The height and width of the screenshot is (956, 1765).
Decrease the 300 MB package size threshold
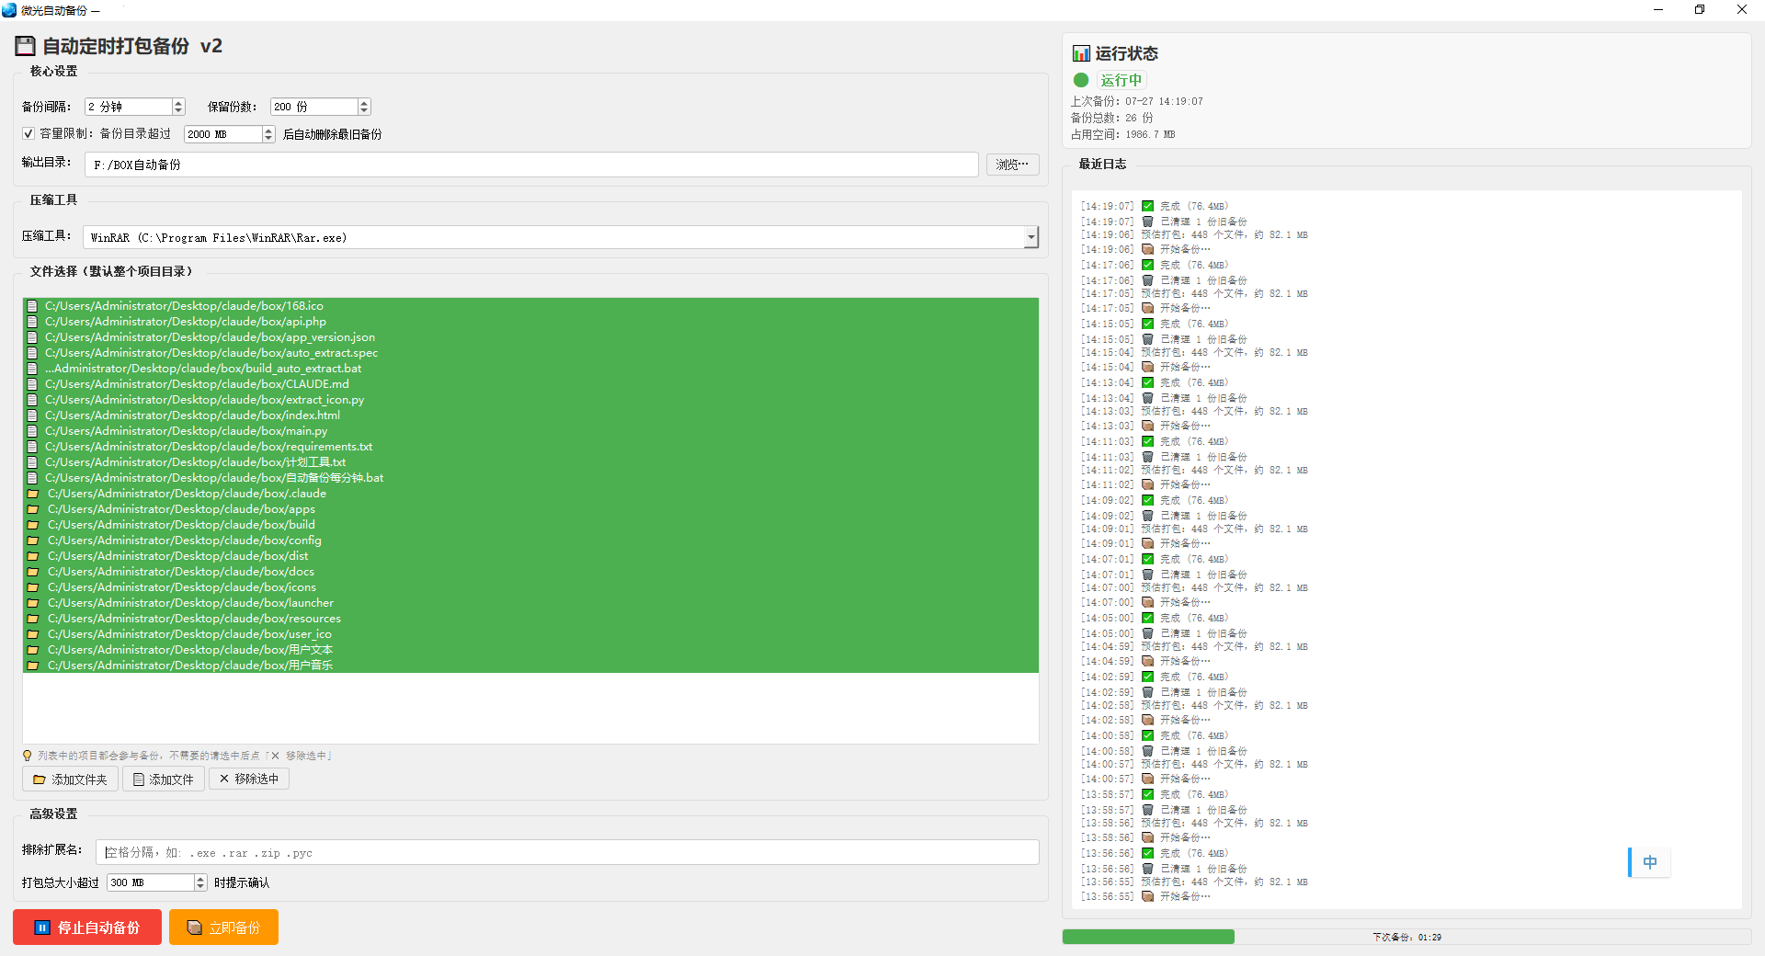[x=200, y=887]
